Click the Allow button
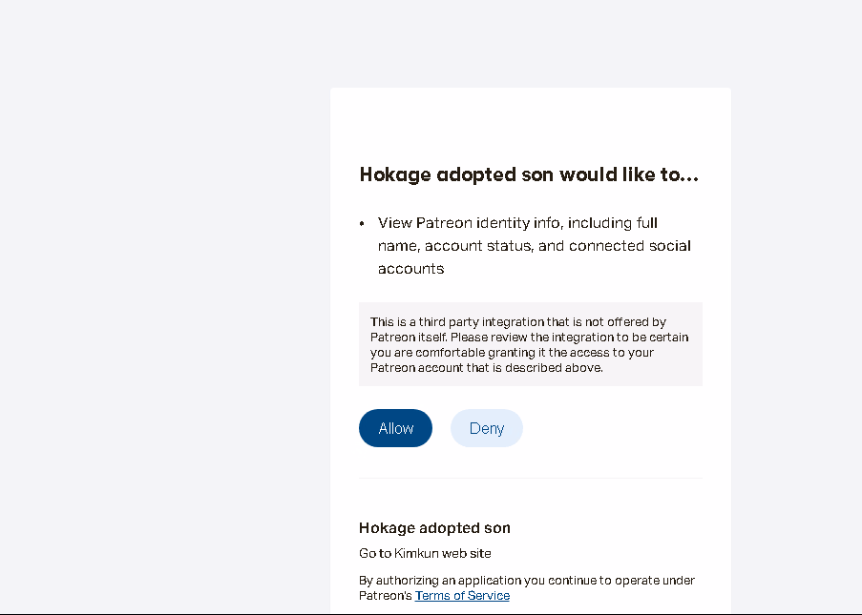This screenshot has height=615, width=862. [x=395, y=428]
